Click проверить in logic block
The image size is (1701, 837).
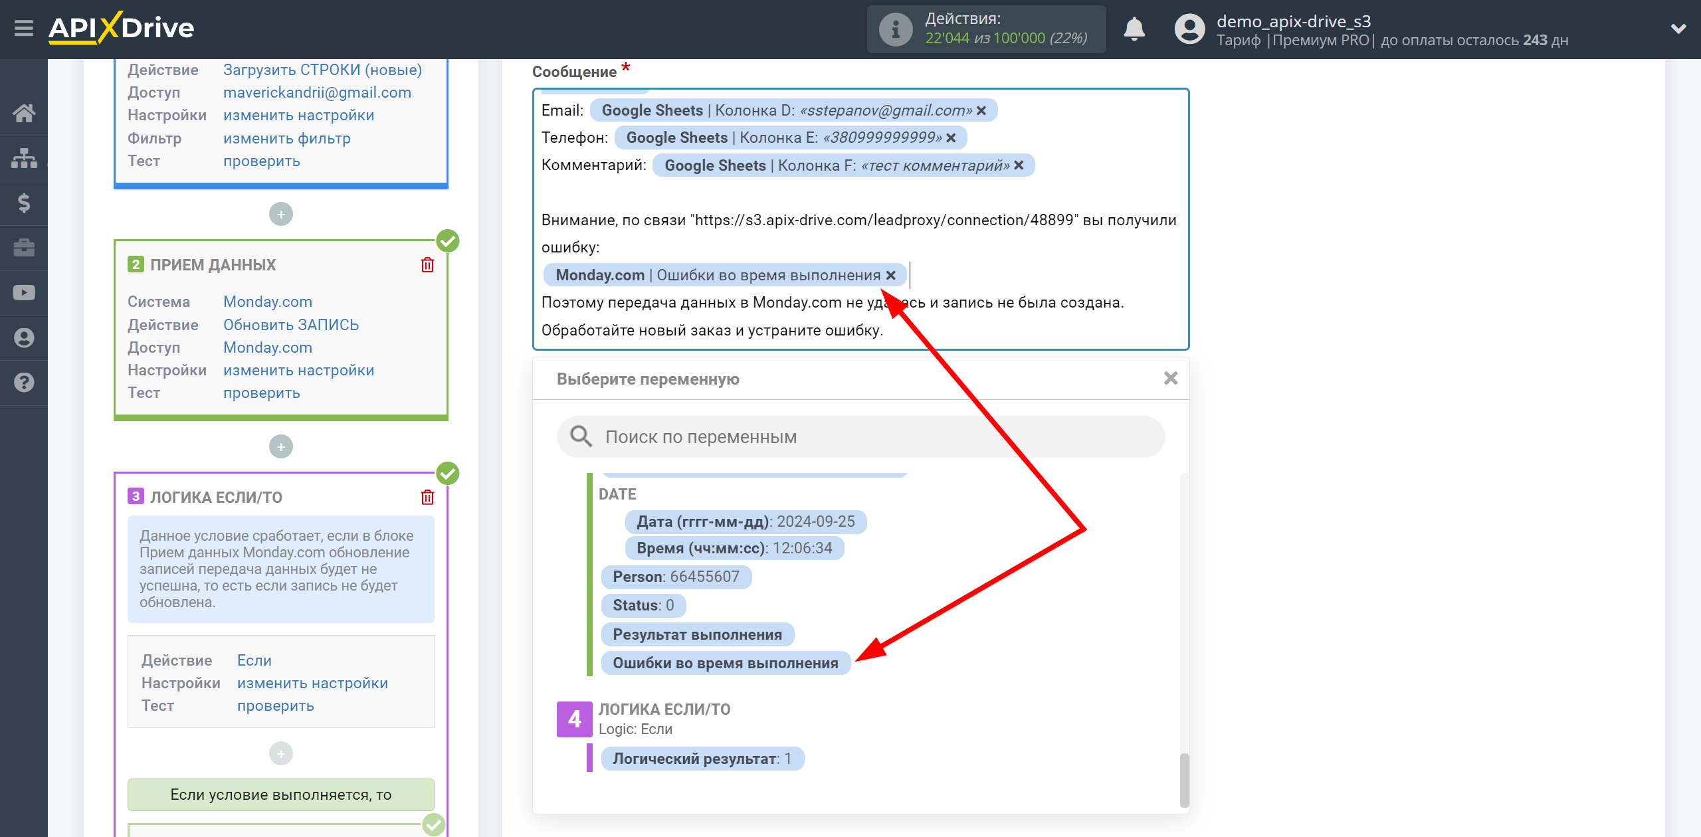click(275, 705)
